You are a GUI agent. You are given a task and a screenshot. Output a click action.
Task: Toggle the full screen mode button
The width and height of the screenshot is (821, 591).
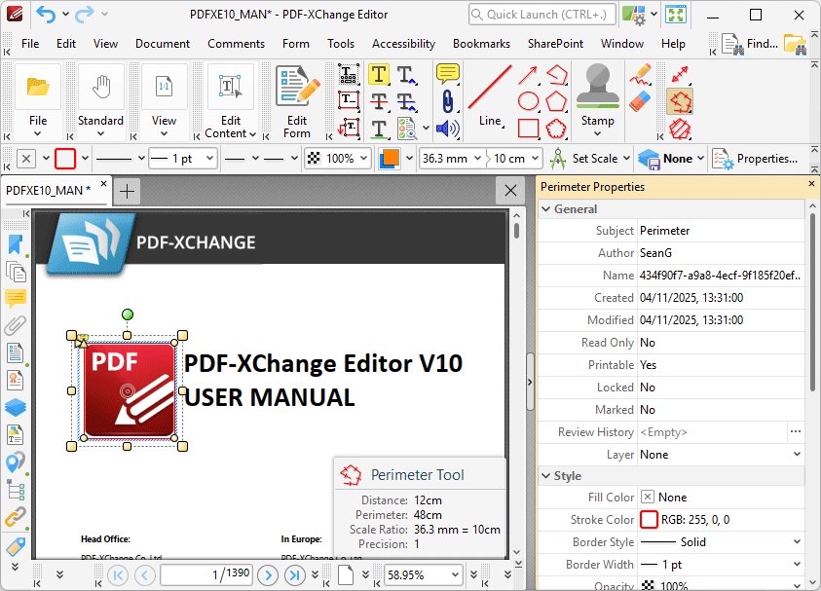(676, 15)
